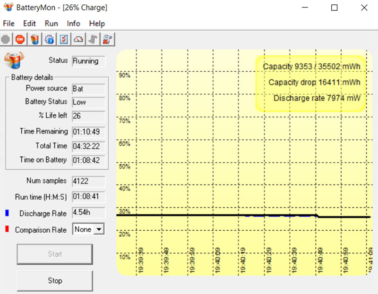Click the red stop sign toolbar icon

pyautogui.click(x=20, y=39)
